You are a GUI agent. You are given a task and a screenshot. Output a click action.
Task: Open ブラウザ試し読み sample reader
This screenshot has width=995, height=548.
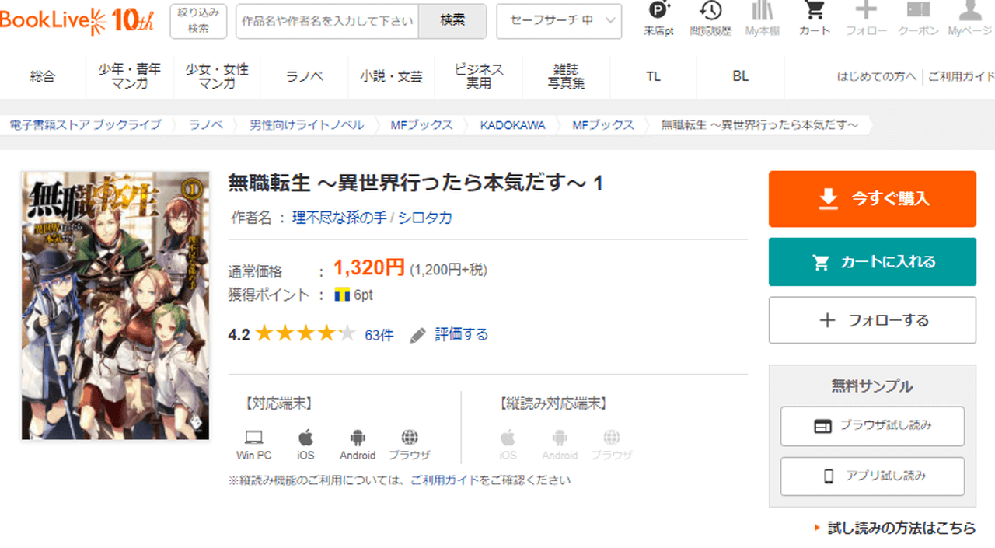click(x=872, y=426)
